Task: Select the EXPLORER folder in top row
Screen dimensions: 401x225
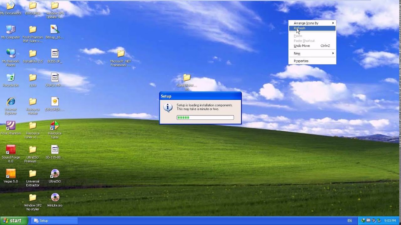Action: 33,5
